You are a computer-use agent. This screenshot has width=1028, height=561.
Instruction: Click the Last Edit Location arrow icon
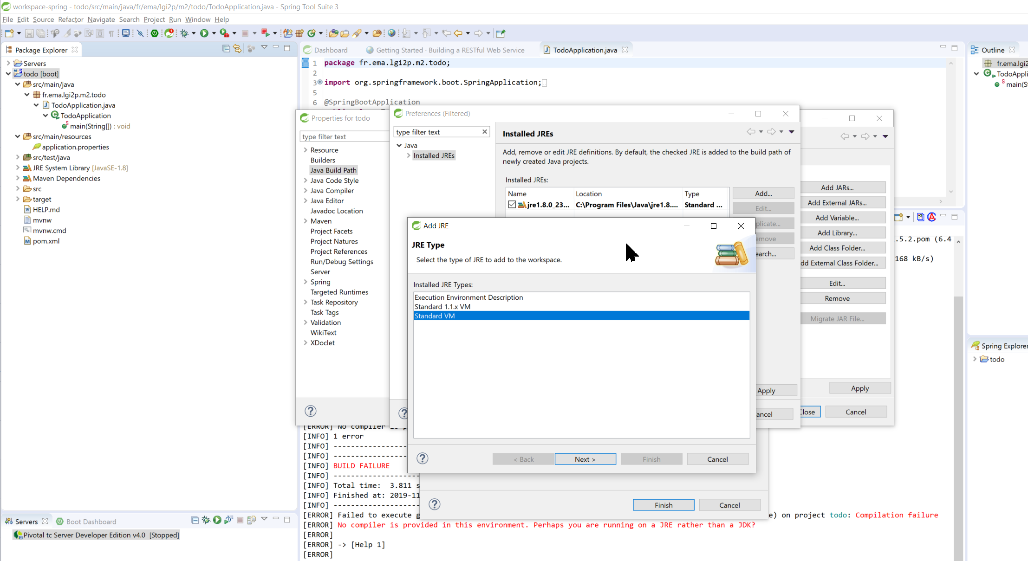(447, 33)
